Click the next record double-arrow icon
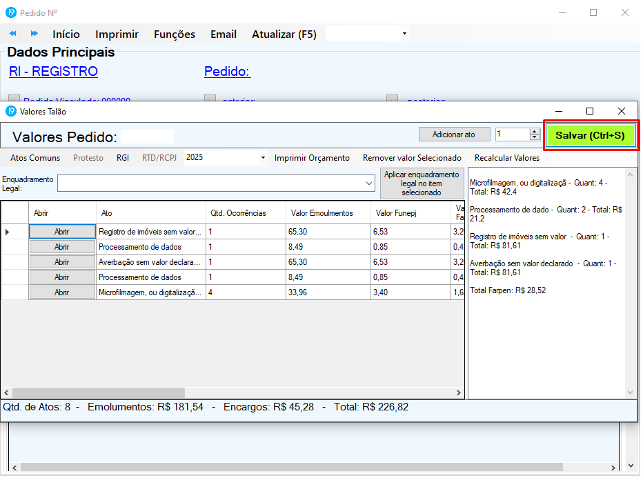 34,34
